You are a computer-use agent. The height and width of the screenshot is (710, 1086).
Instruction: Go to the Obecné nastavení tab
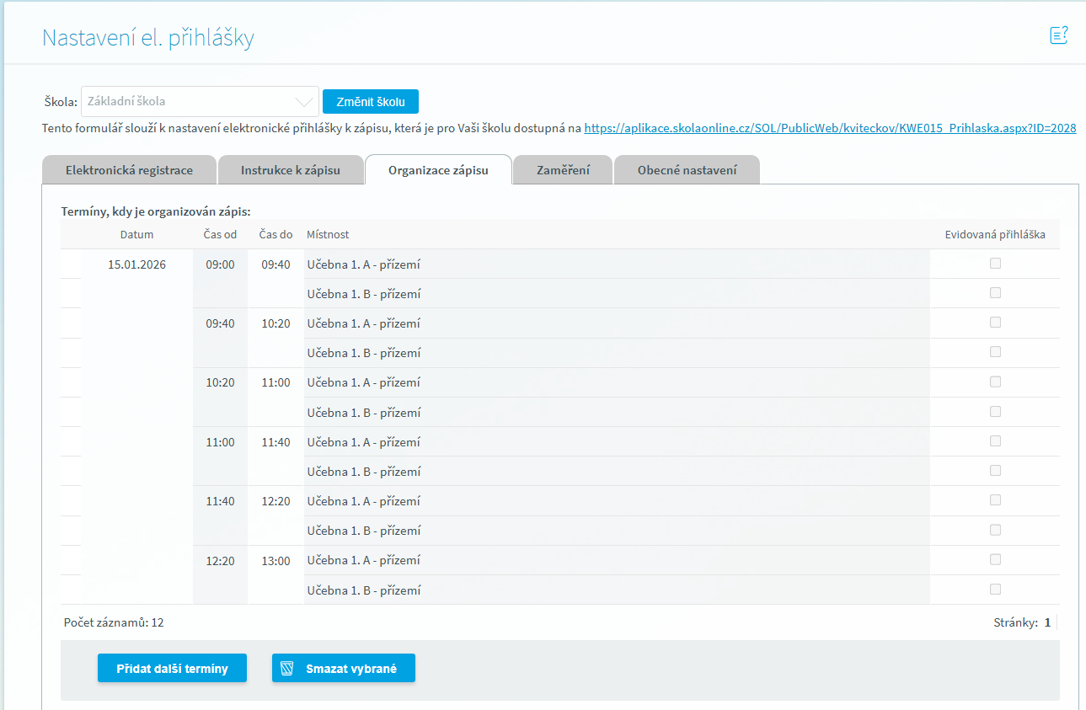(687, 170)
